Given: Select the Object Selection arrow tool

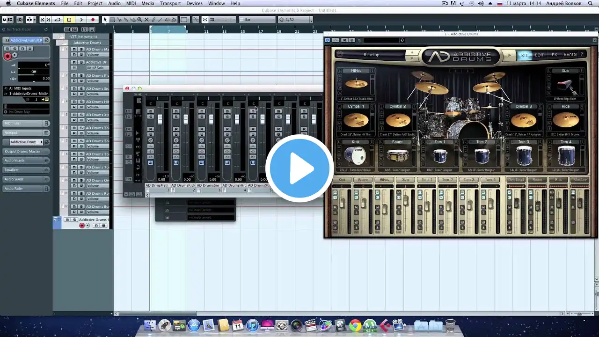Looking at the screenshot, I should (105, 20).
